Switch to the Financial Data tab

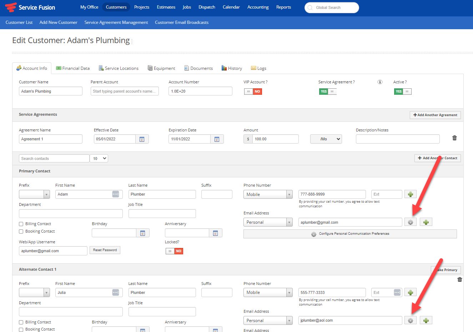coord(73,68)
